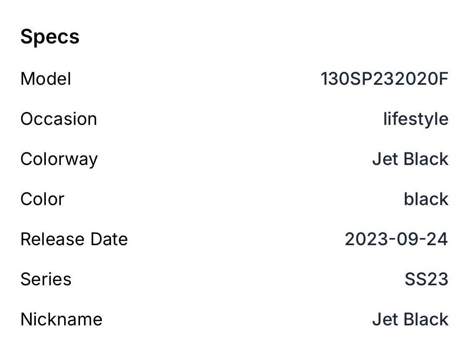Click the Colorway label
Screen dimensions: 469x345
(x=59, y=159)
